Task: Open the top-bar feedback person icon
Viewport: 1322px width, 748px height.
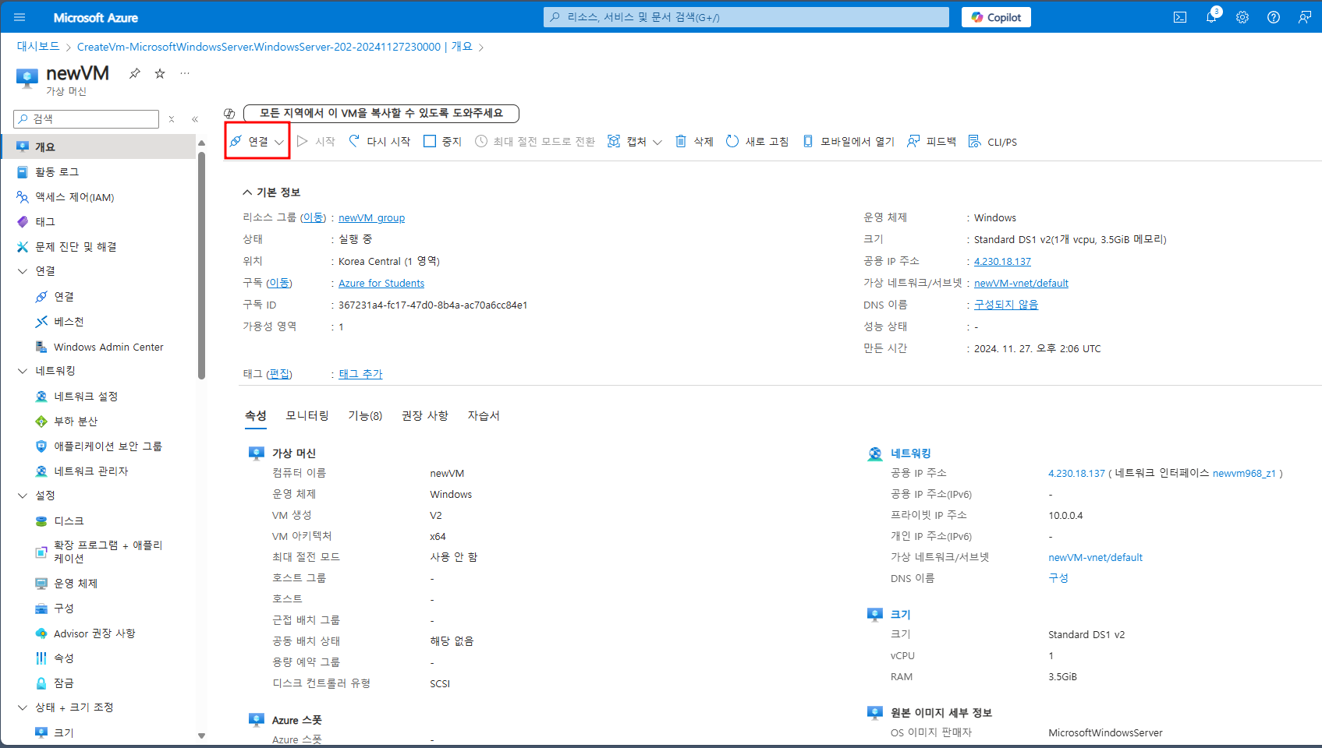Action: pos(1305,17)
